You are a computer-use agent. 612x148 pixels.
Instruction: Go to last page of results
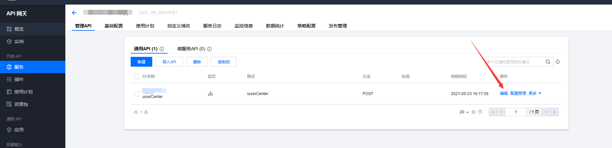pyautogui.click(x=554, y=112)
